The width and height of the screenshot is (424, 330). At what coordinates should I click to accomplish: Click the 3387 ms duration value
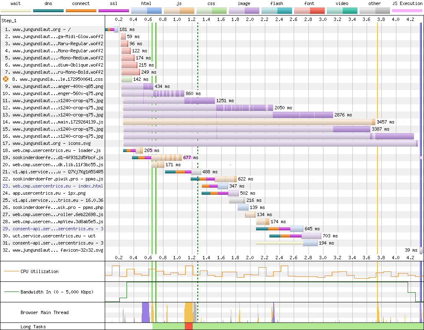click(x=380, y=129)
